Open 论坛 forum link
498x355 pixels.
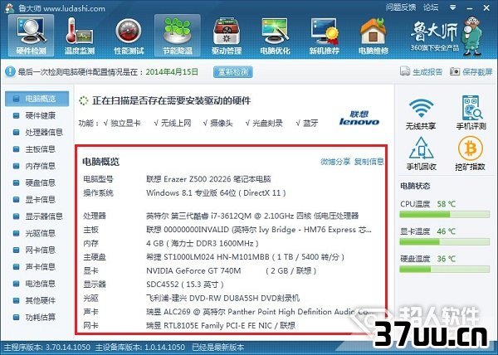point(431,7)
